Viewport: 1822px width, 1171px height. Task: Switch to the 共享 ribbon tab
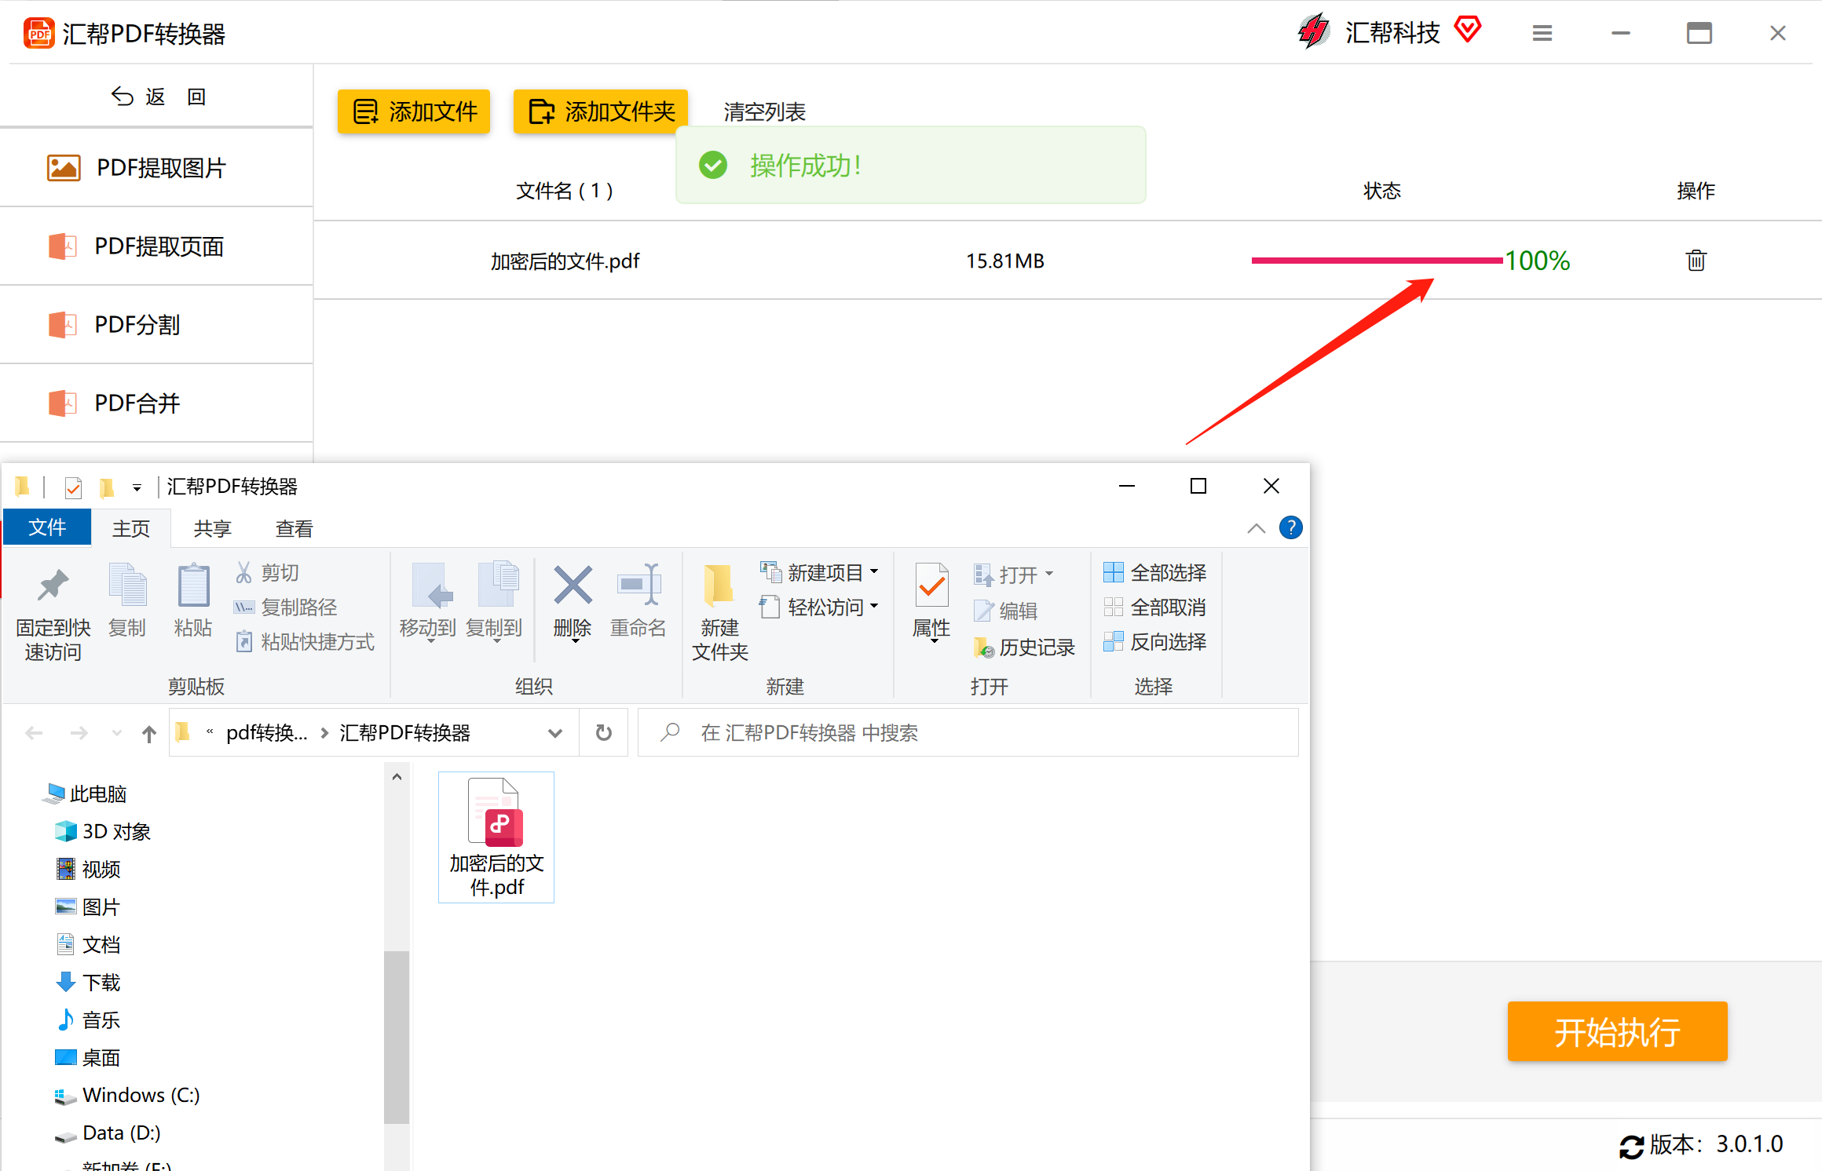tap(213, 528)
